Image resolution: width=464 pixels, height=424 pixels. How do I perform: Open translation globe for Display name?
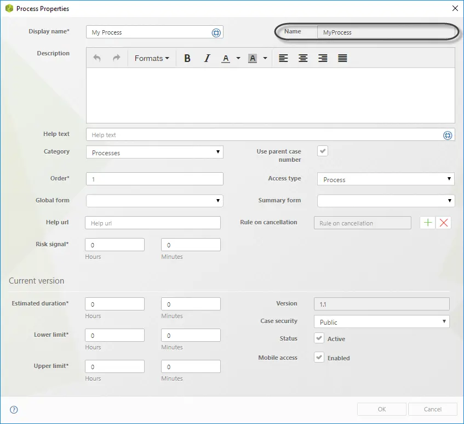(216, 32)
